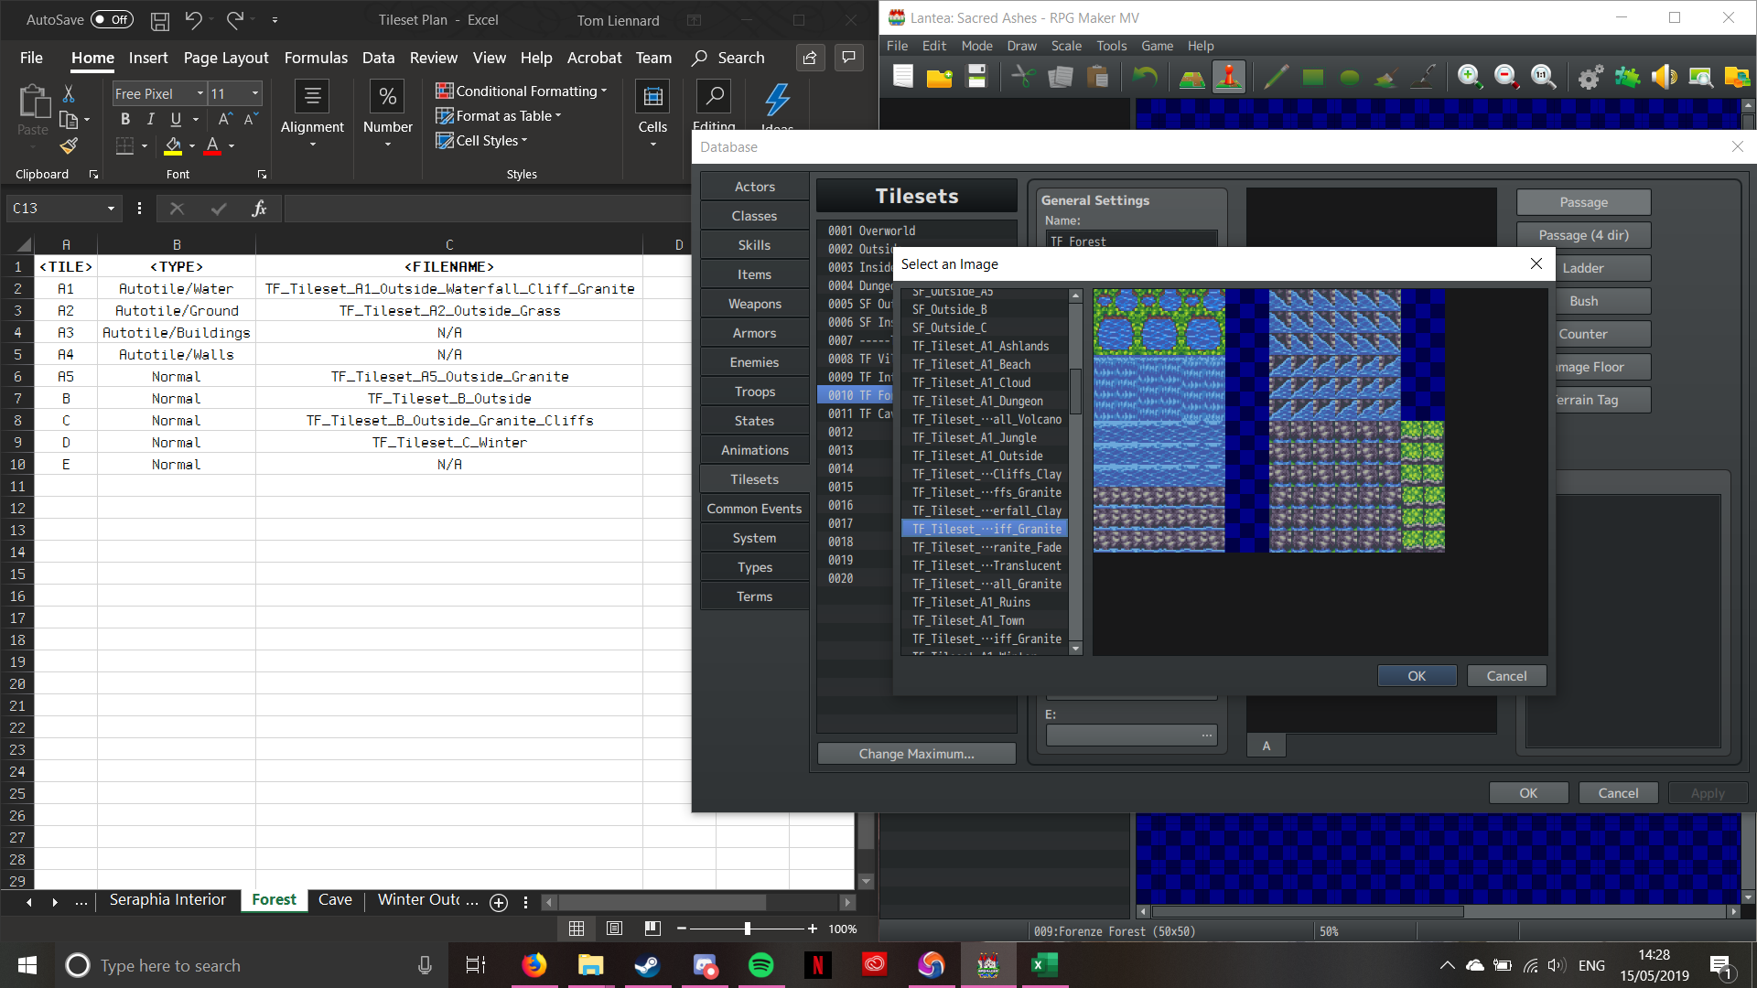The height and width of the screenshot is (988, 1757).
Task: Open Sound Test speaker icon
Action: click(x=1664, y=78)
